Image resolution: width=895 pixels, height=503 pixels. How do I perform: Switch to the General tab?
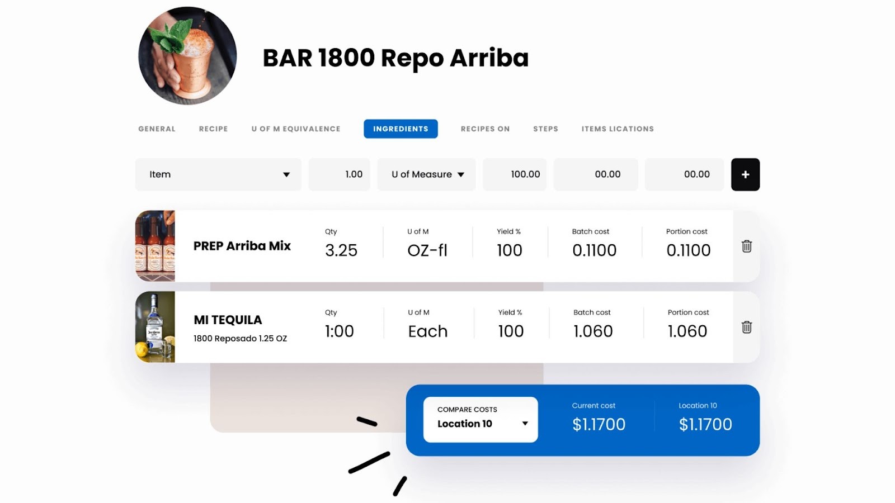point(156,129)
